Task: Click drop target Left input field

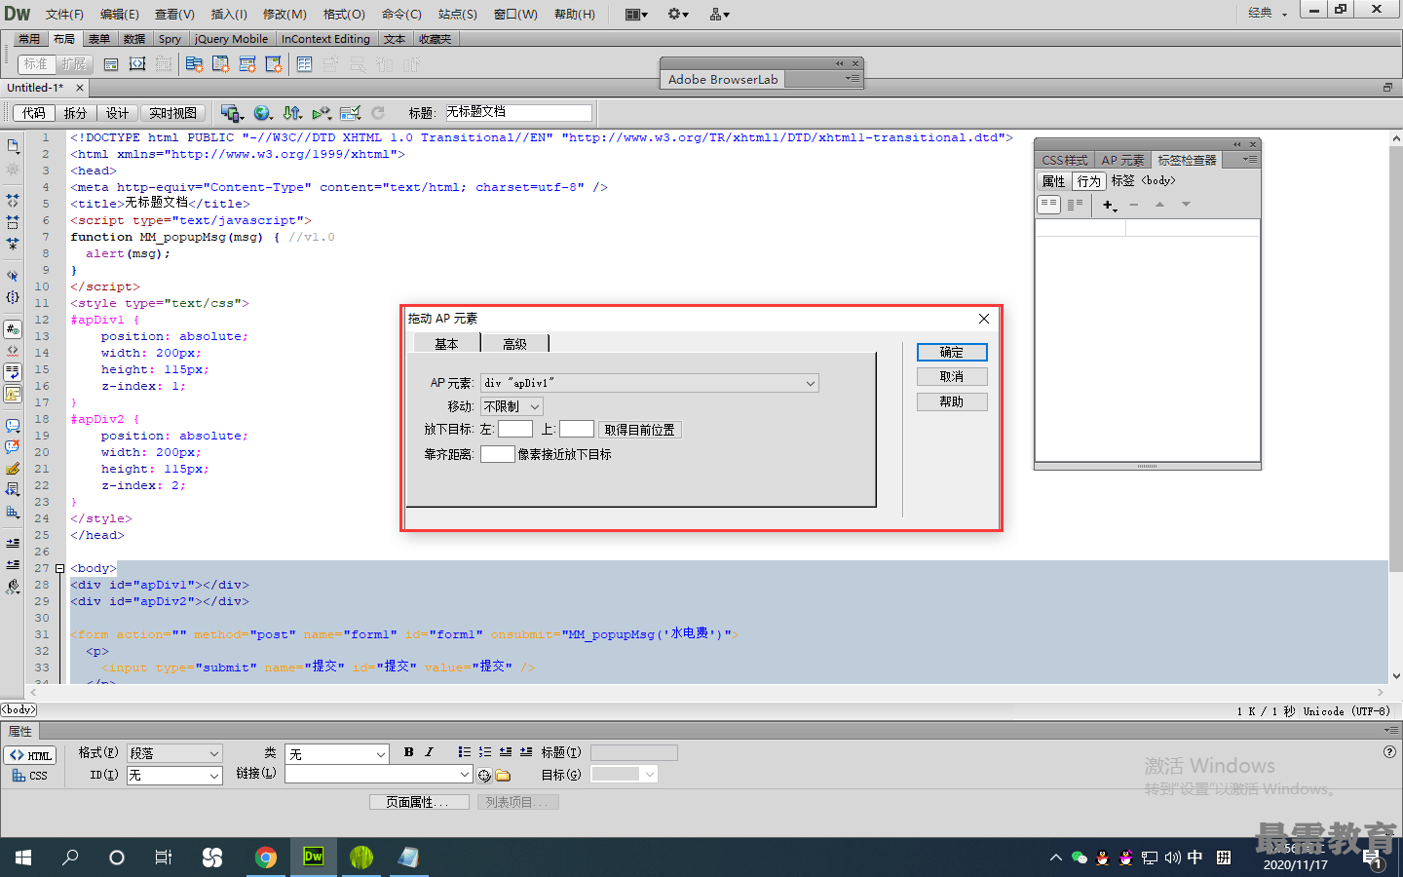Action: (515, 429)
